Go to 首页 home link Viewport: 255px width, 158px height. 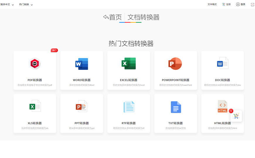click(115, 17)
